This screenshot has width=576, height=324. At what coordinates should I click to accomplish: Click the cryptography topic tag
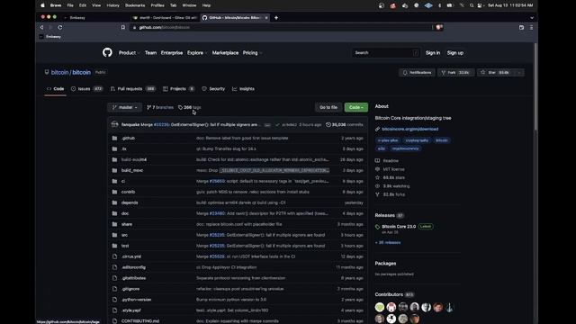pos(417,140)
